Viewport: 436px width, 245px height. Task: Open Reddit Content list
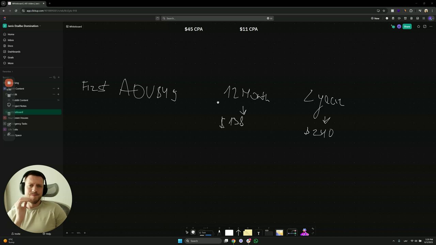(20, 100)
